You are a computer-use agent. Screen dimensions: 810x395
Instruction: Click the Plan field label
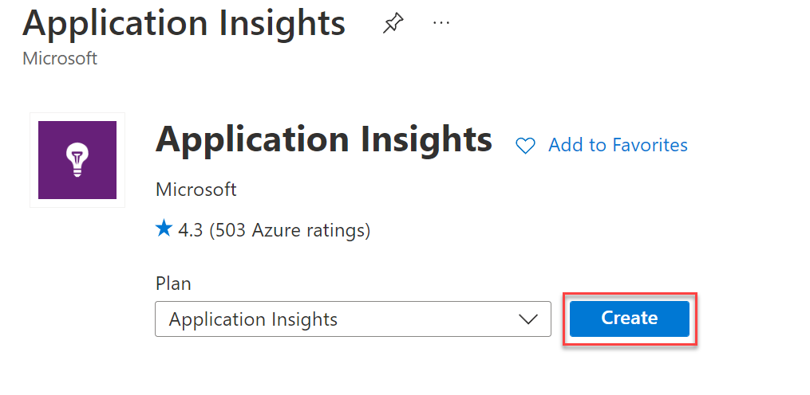pyautogui.click(x=173, y=284)
